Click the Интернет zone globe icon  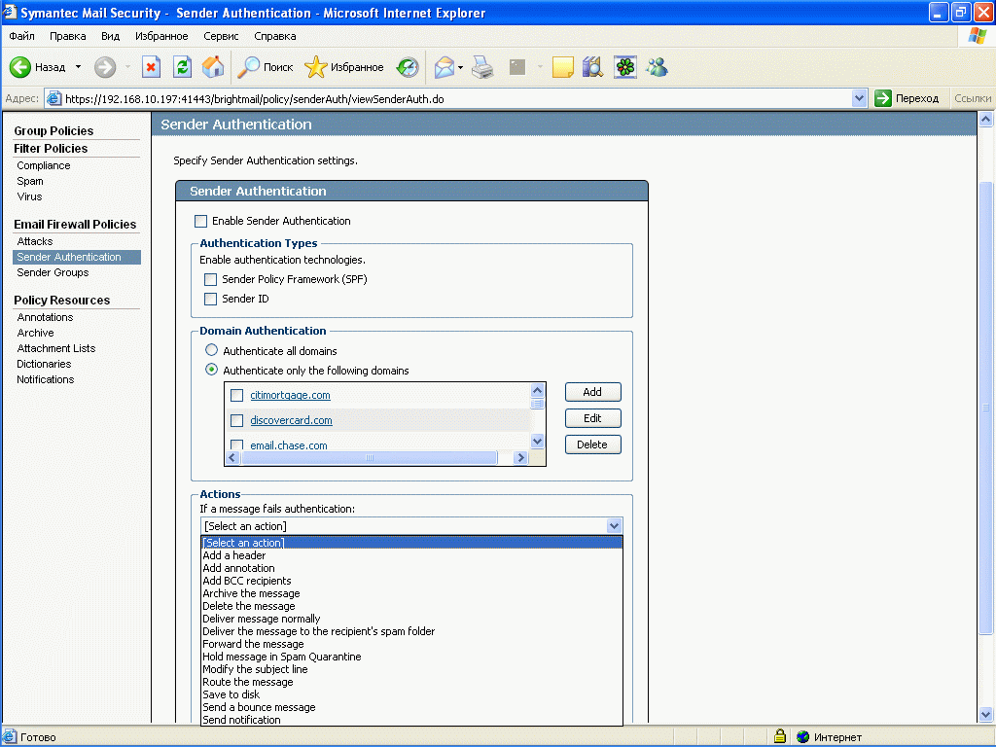[x=802, y=737]
